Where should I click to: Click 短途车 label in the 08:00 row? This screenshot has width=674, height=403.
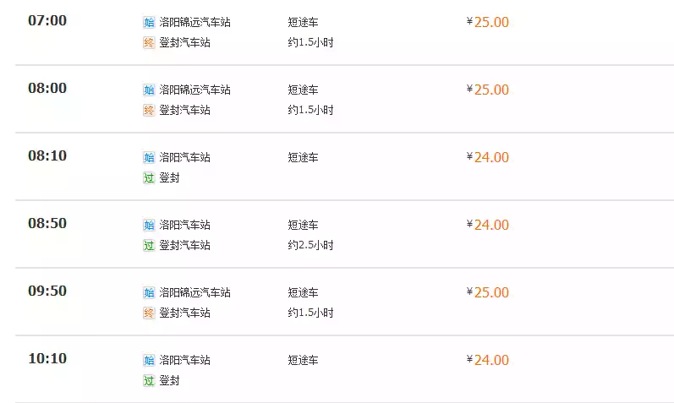coord(303,90)
